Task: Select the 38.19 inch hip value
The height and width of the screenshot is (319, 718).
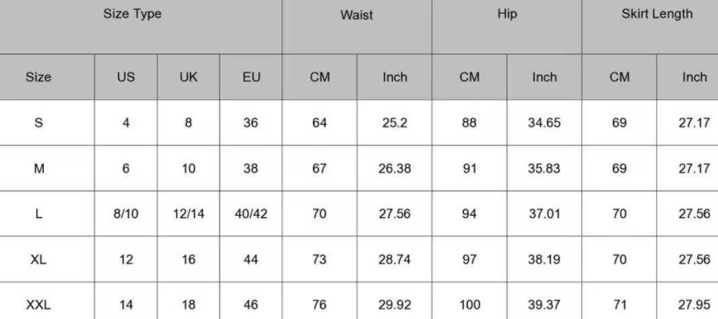Action: [544, 260]
